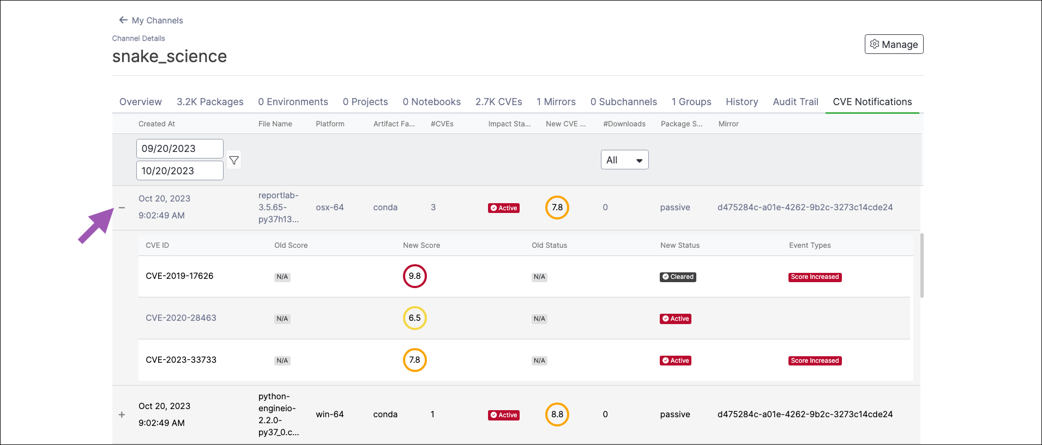The height and width of the screenshot is (445, 1042).
Task: Open the CVE-2020-28463 link
Action: point(181,318)
